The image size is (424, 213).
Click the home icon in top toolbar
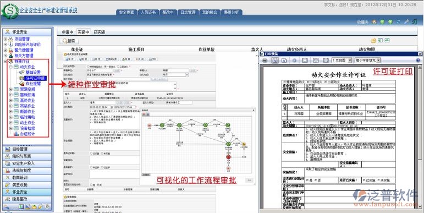pos(375,22)
